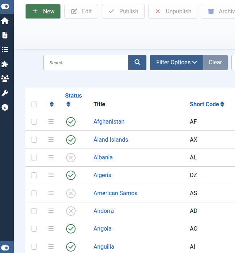Toggle published status icon for Afghanistan

tap(71, 122)
